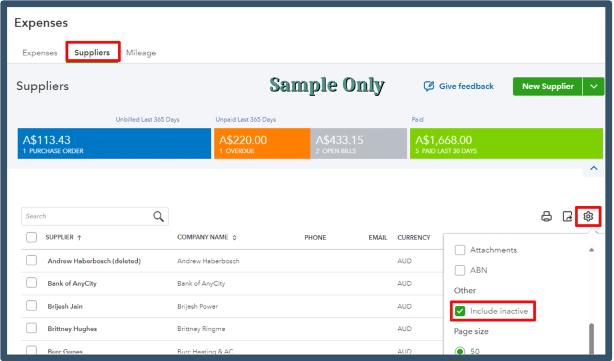Collapse the money bar with the chevron
Image resolution: width=614 pixels, height=361 pixels.
(594, 168)
